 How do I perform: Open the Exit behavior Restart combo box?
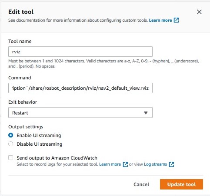[x=80, y=113]
